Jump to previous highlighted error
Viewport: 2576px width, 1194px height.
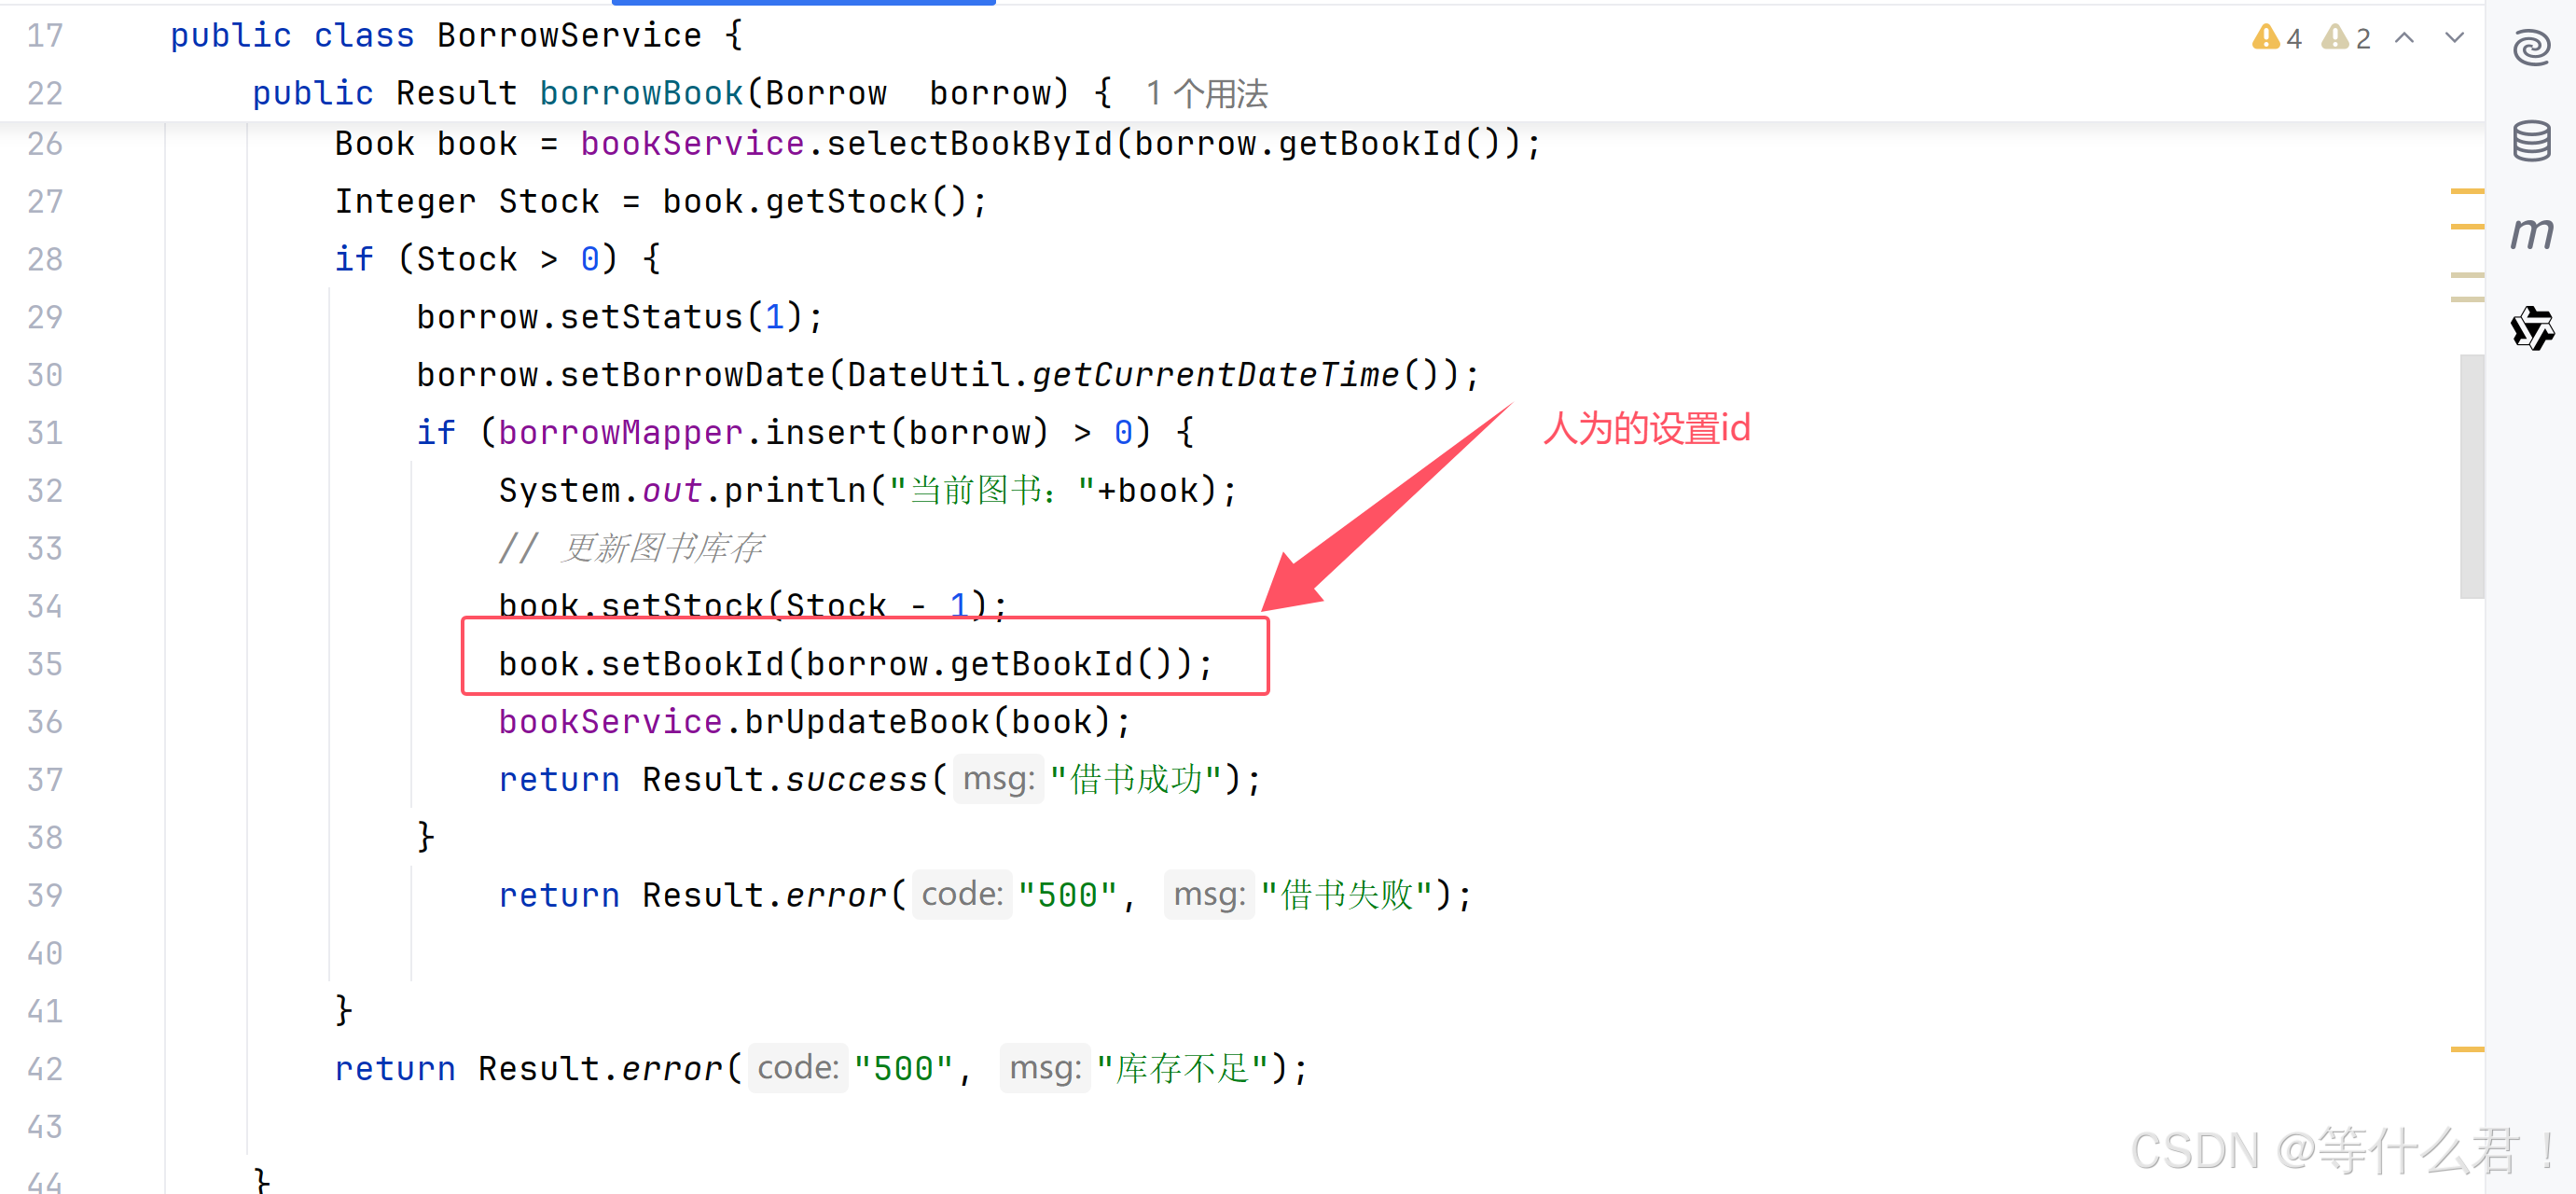click(x=2405, y=38)
